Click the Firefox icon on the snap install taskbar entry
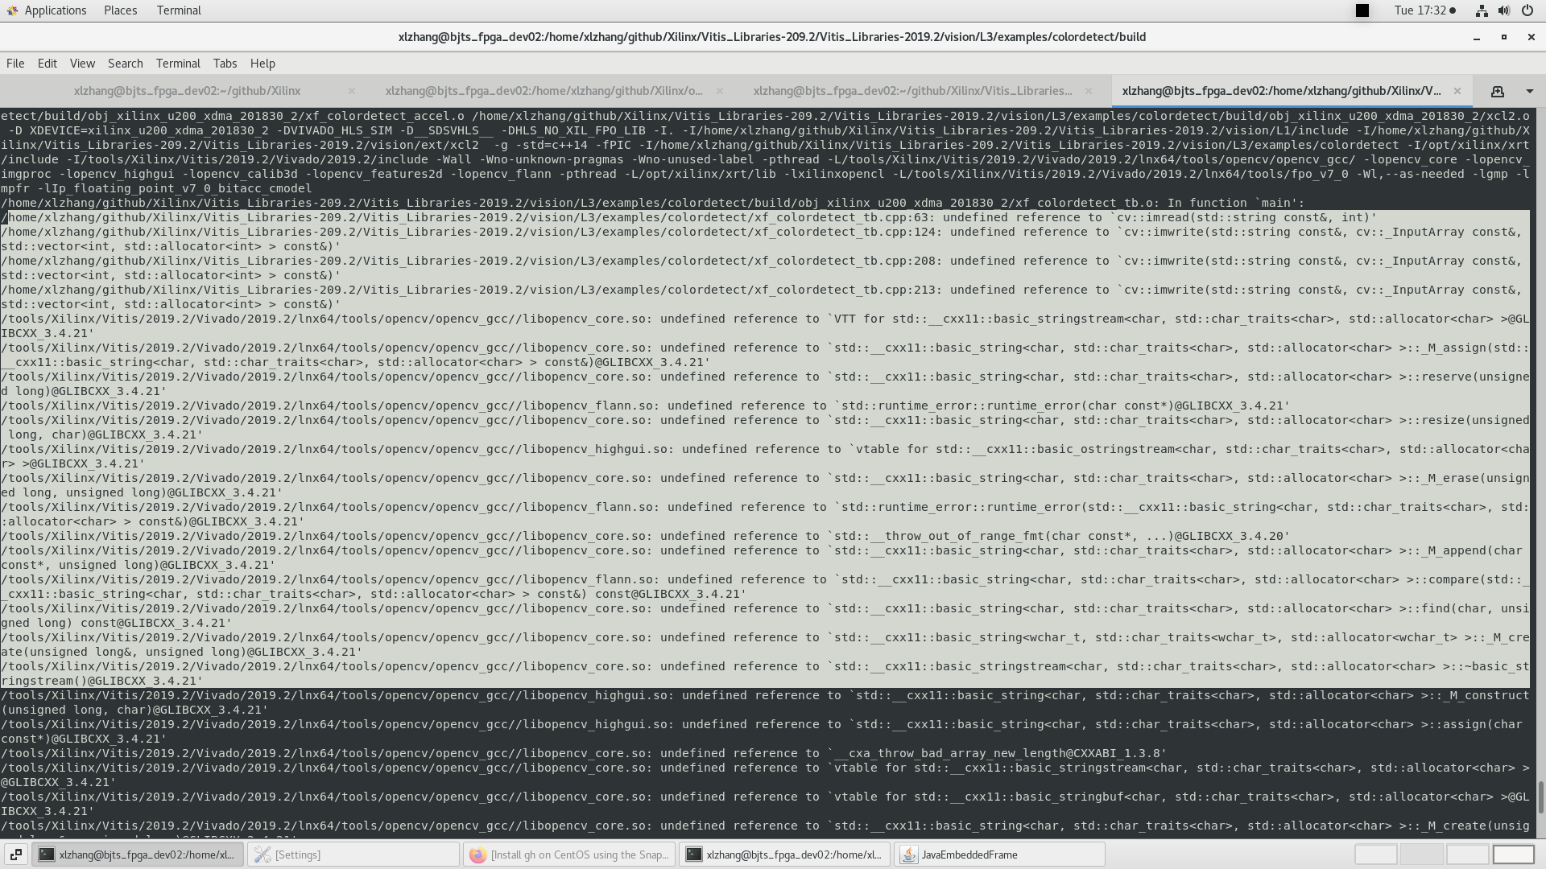This screenshot has width=1546, height=869. coord(478,855)
